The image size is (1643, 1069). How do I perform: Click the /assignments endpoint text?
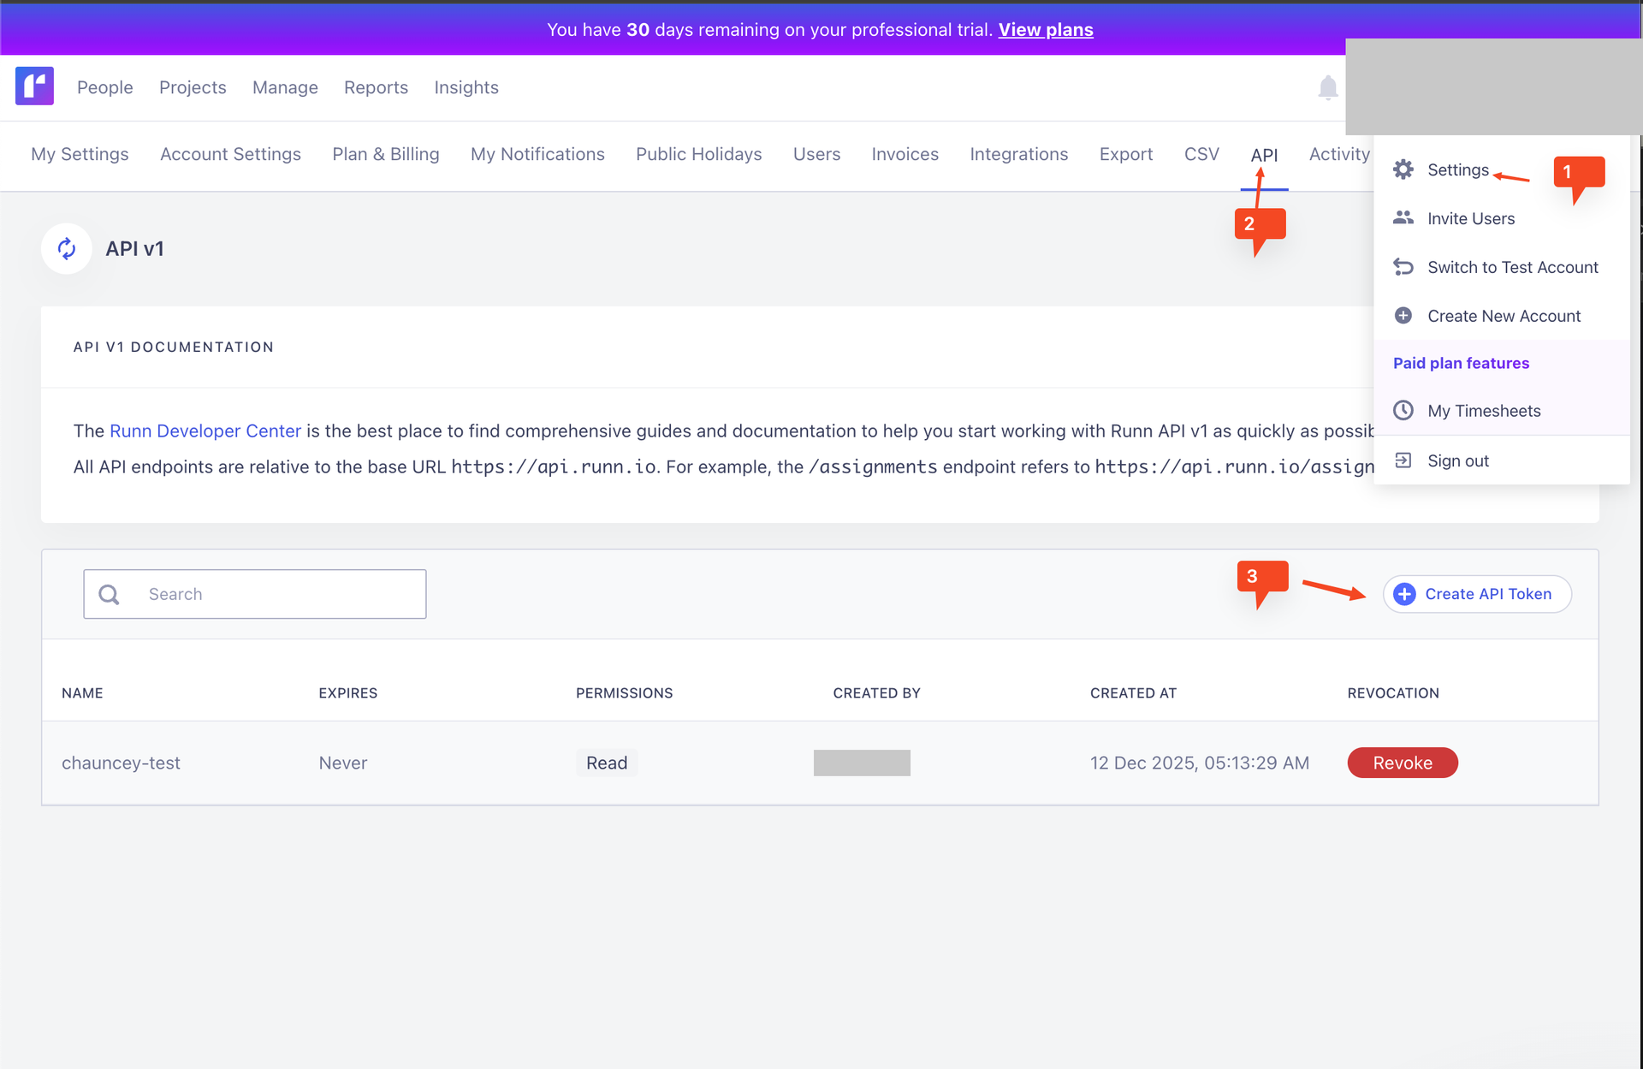(873, 466)
